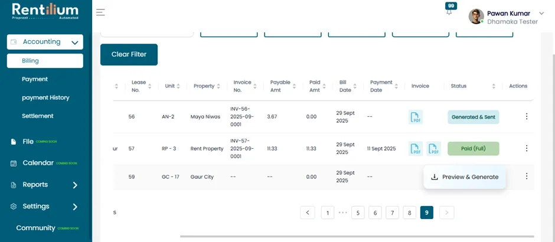Click the Paid (Full) status badge
Viewport: 555px width, 242px height.
(x=474, y=149)
